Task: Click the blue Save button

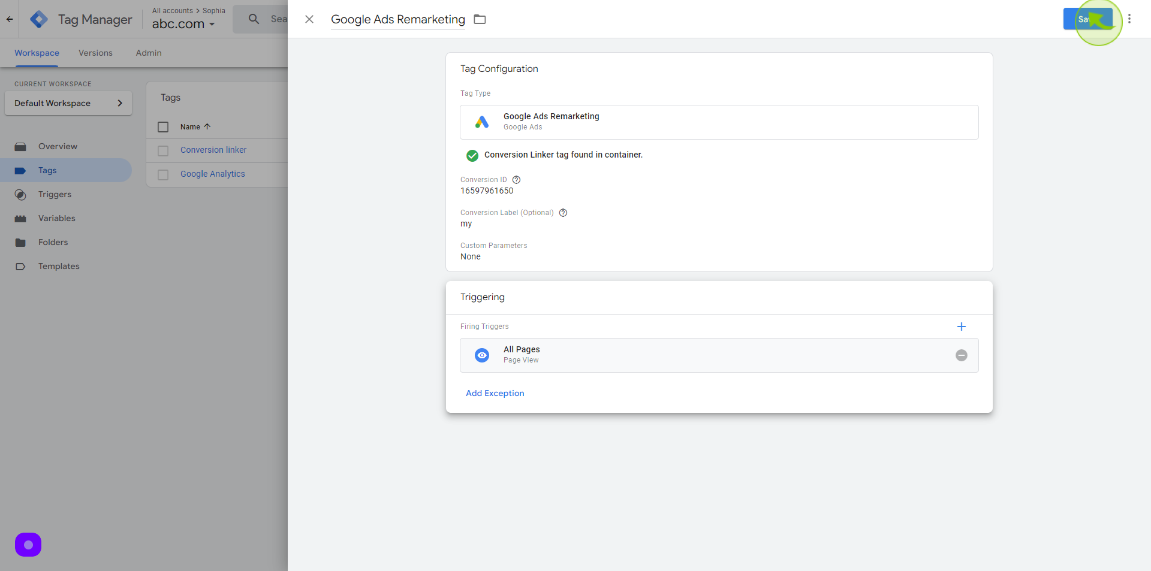Action: [x=1087, y=19]
